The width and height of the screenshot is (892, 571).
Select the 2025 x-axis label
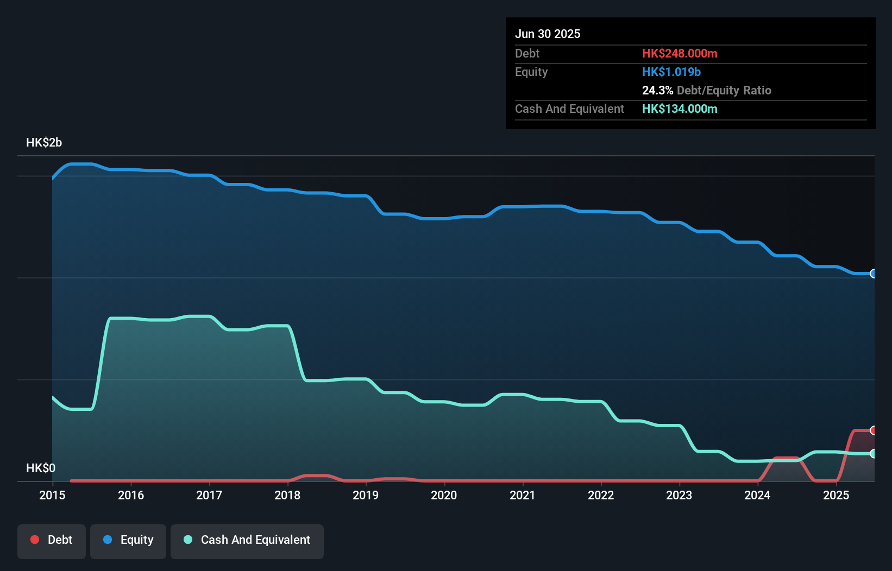coord(836,495)
